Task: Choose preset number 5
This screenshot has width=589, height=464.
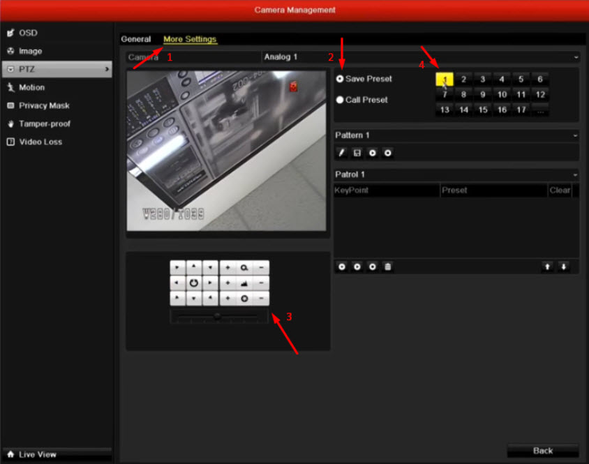Action: (521, 80)
